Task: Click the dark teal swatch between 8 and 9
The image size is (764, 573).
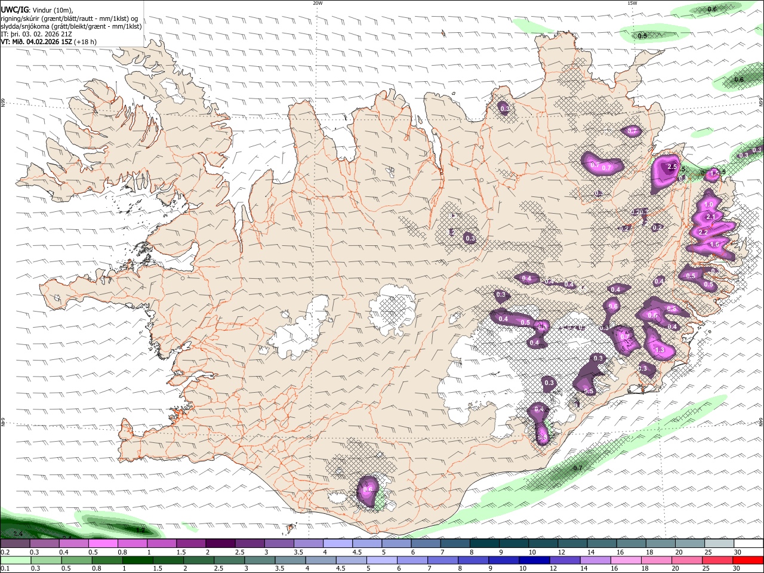Action: pyautogui.click(x=484, y=544)
